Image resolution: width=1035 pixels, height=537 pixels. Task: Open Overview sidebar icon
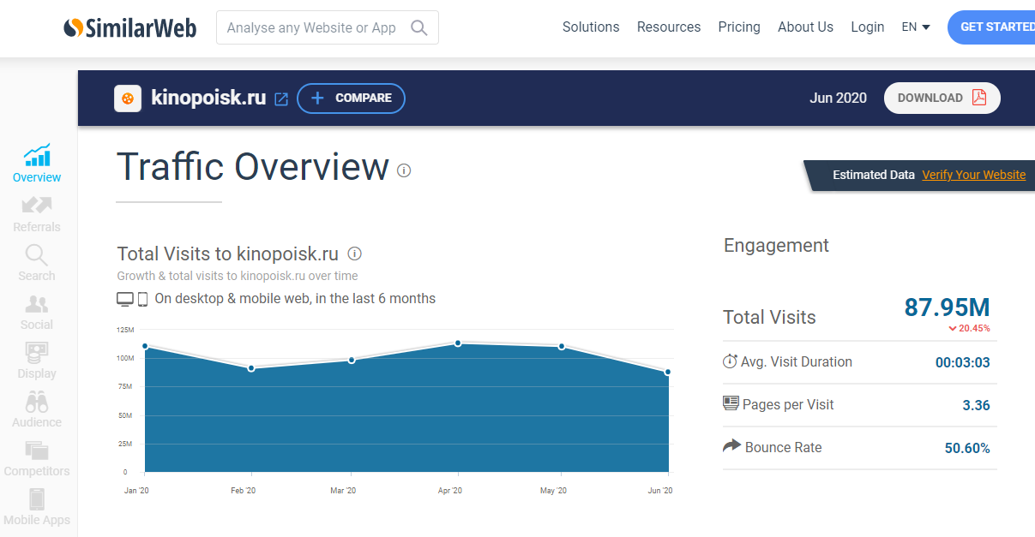pos(37,155)
